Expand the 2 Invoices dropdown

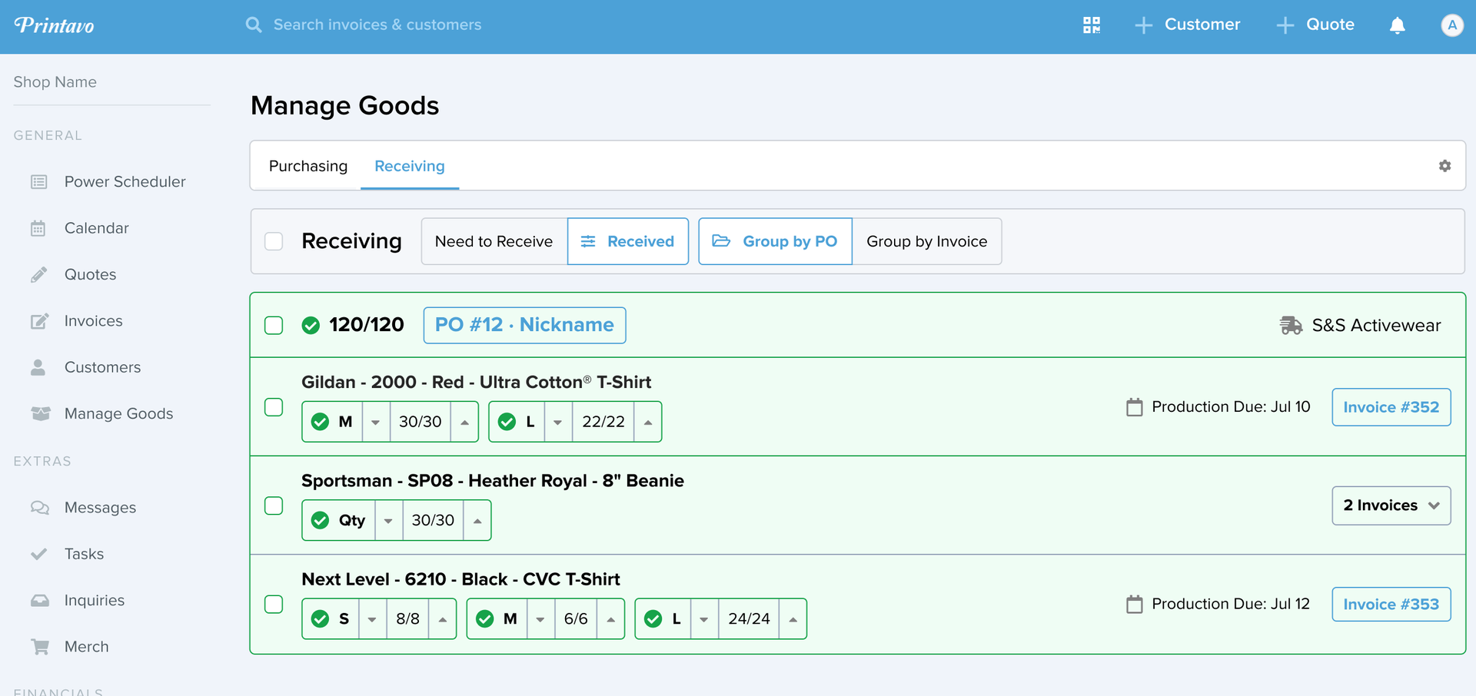pos(1391,505)
